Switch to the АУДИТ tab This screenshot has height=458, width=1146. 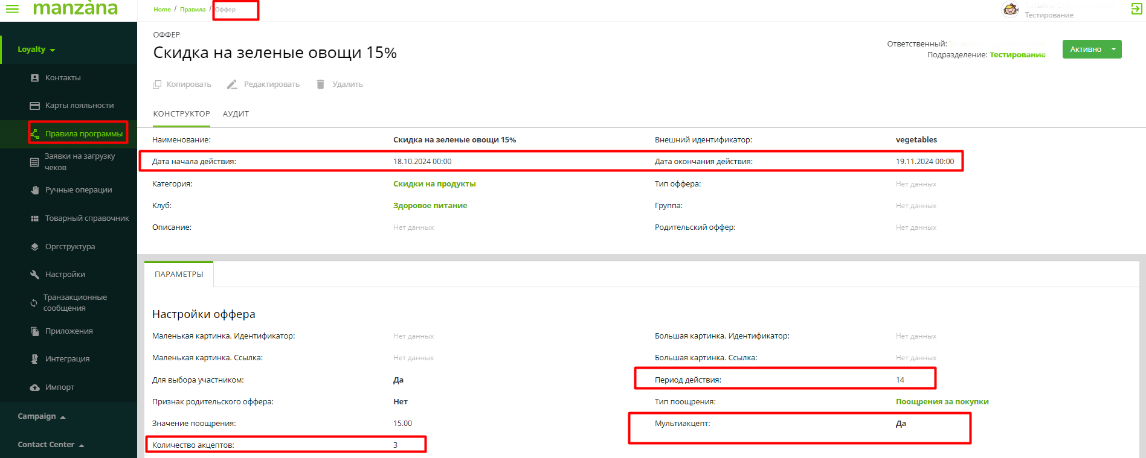(x=236, y=114)
